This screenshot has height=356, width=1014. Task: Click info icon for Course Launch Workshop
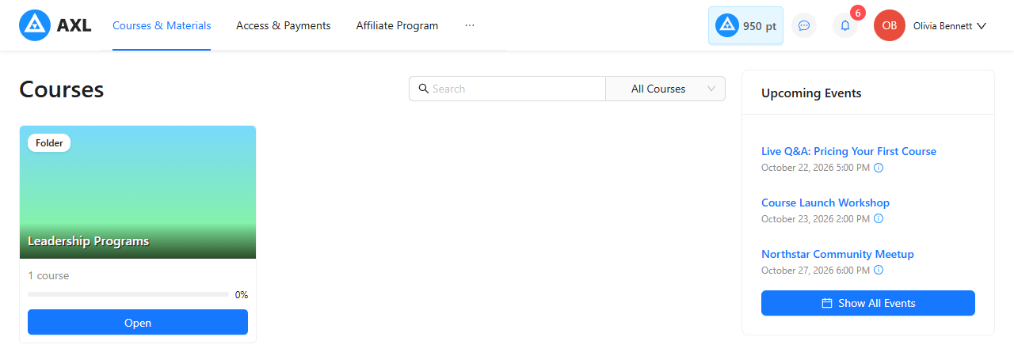[x=879, y=219]
